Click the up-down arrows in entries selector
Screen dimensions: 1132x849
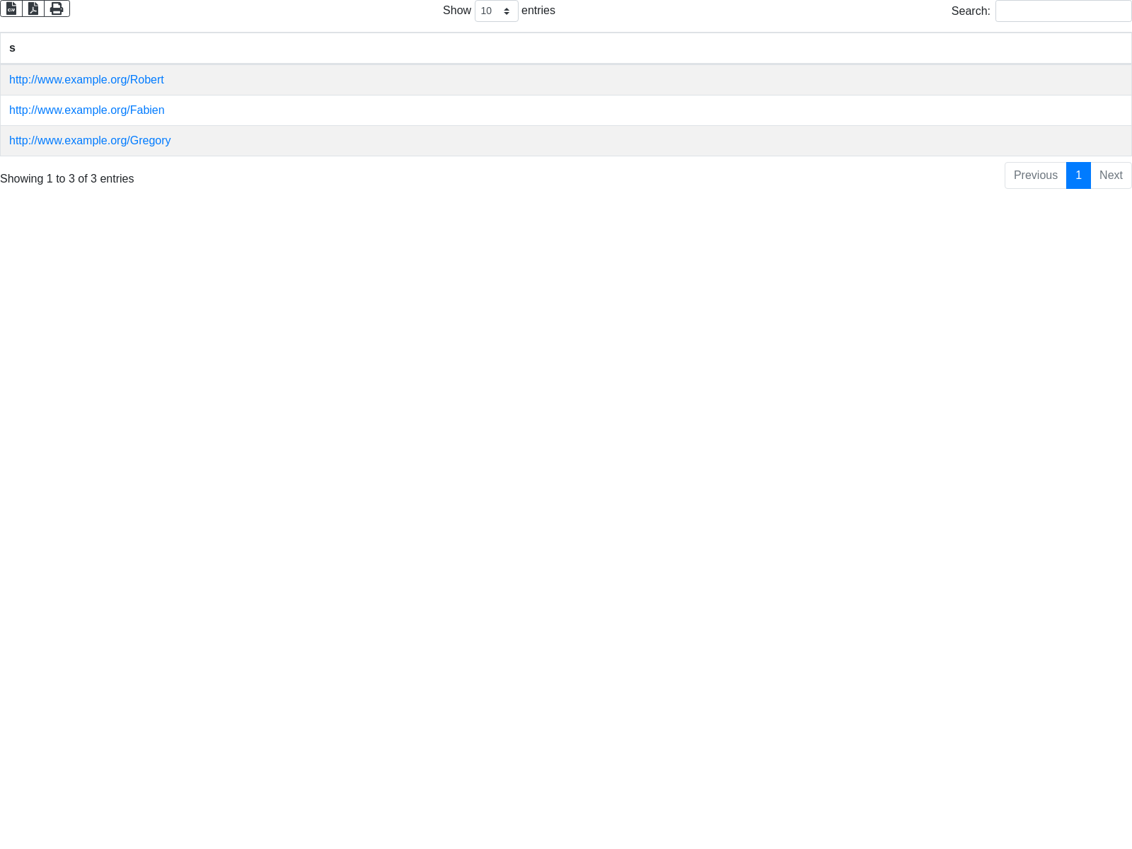tap(507, 11)
